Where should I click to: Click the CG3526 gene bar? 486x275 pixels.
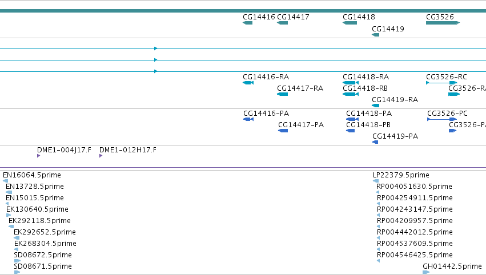click(x=443, y=23)
